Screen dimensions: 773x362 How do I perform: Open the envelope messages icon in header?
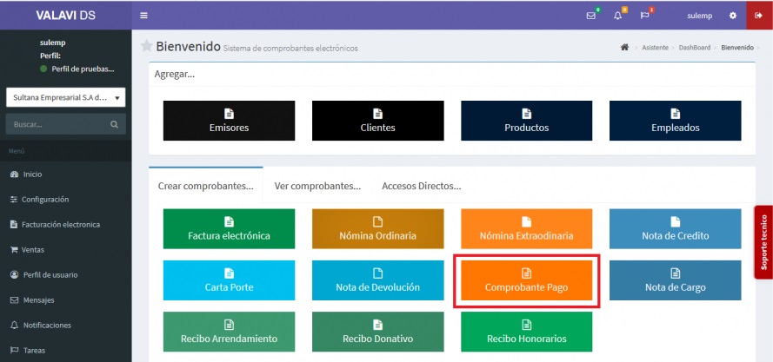[591, 16]
